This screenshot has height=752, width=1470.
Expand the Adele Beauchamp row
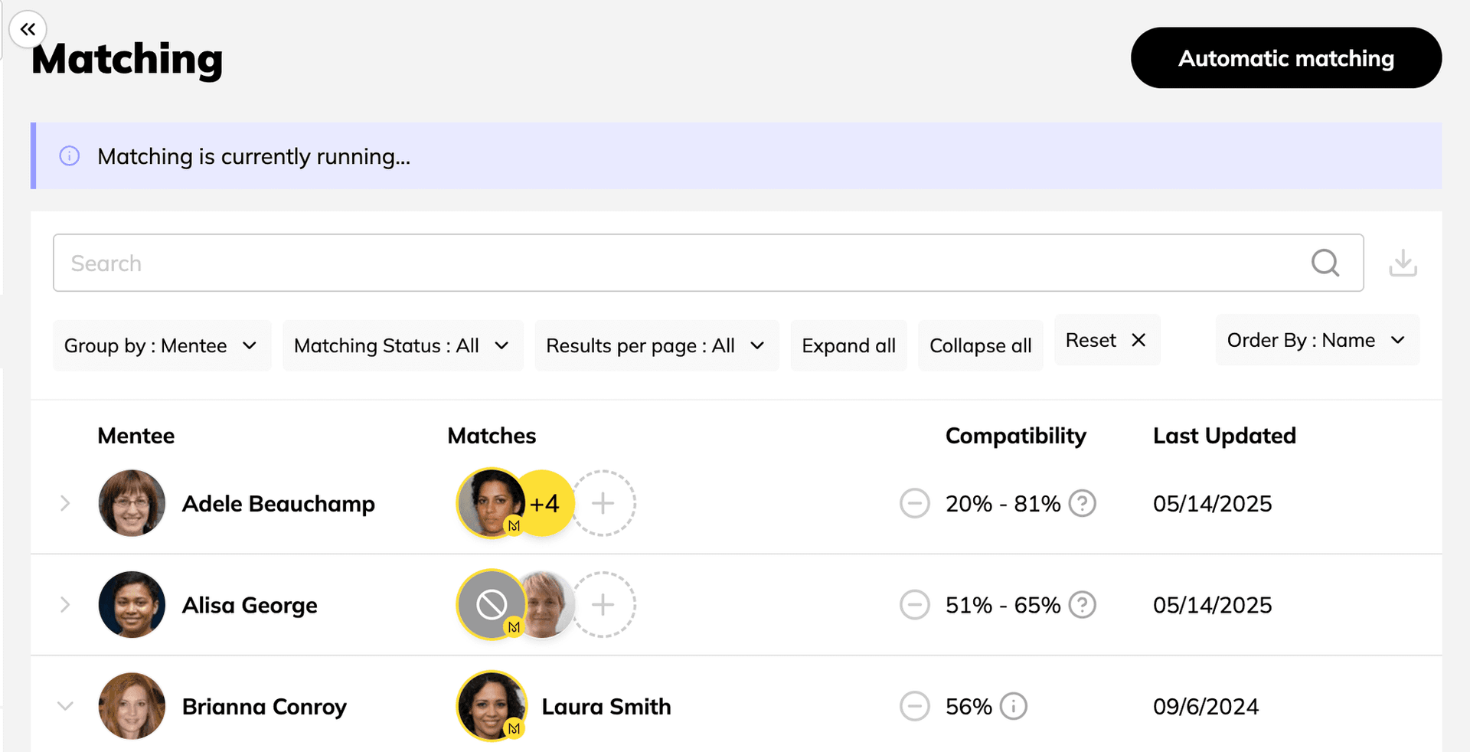pyautogui.click(x=65, y=503)
